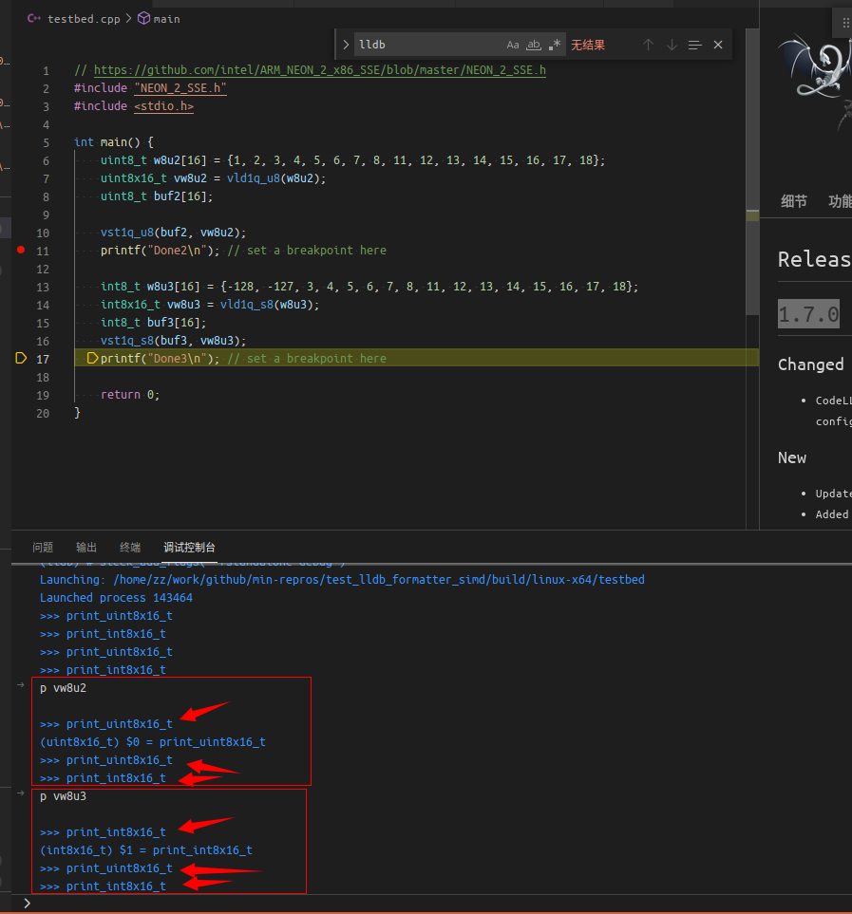Click the 'Changed' heading in release notes
This screenshot has width=852, height=914.
pos(810,364)
